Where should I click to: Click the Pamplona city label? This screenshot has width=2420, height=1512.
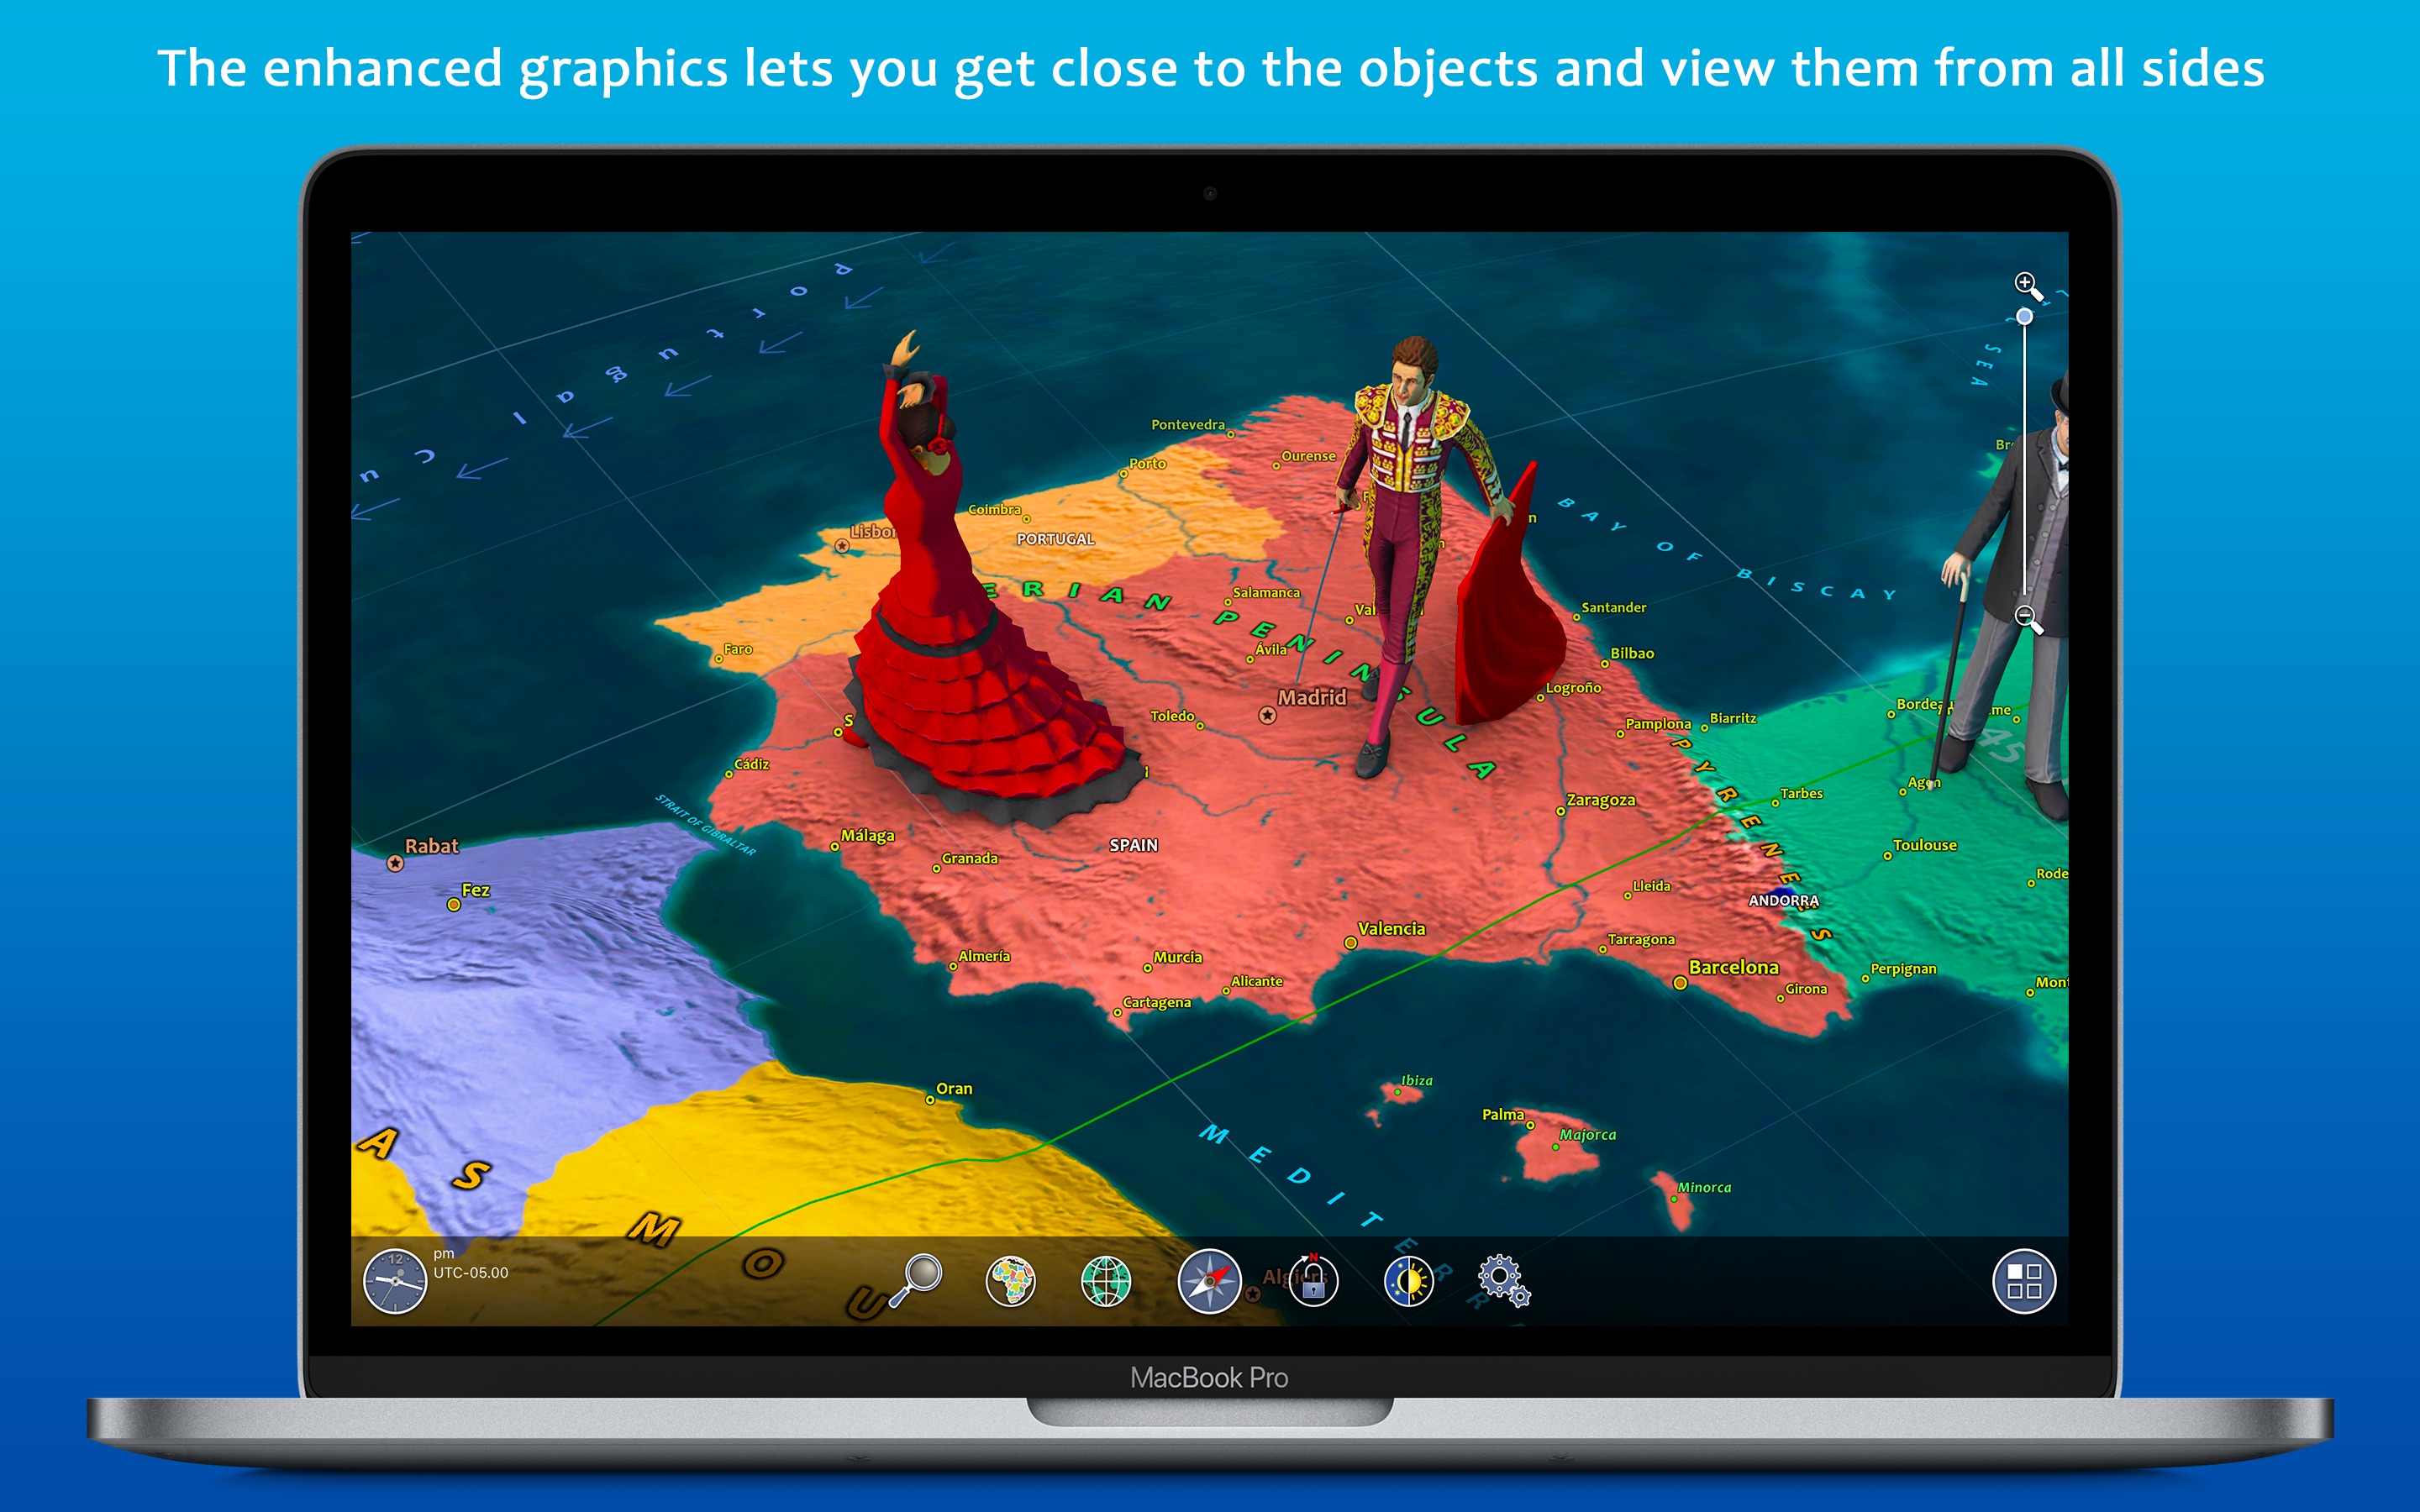[x=1658, y=724]
